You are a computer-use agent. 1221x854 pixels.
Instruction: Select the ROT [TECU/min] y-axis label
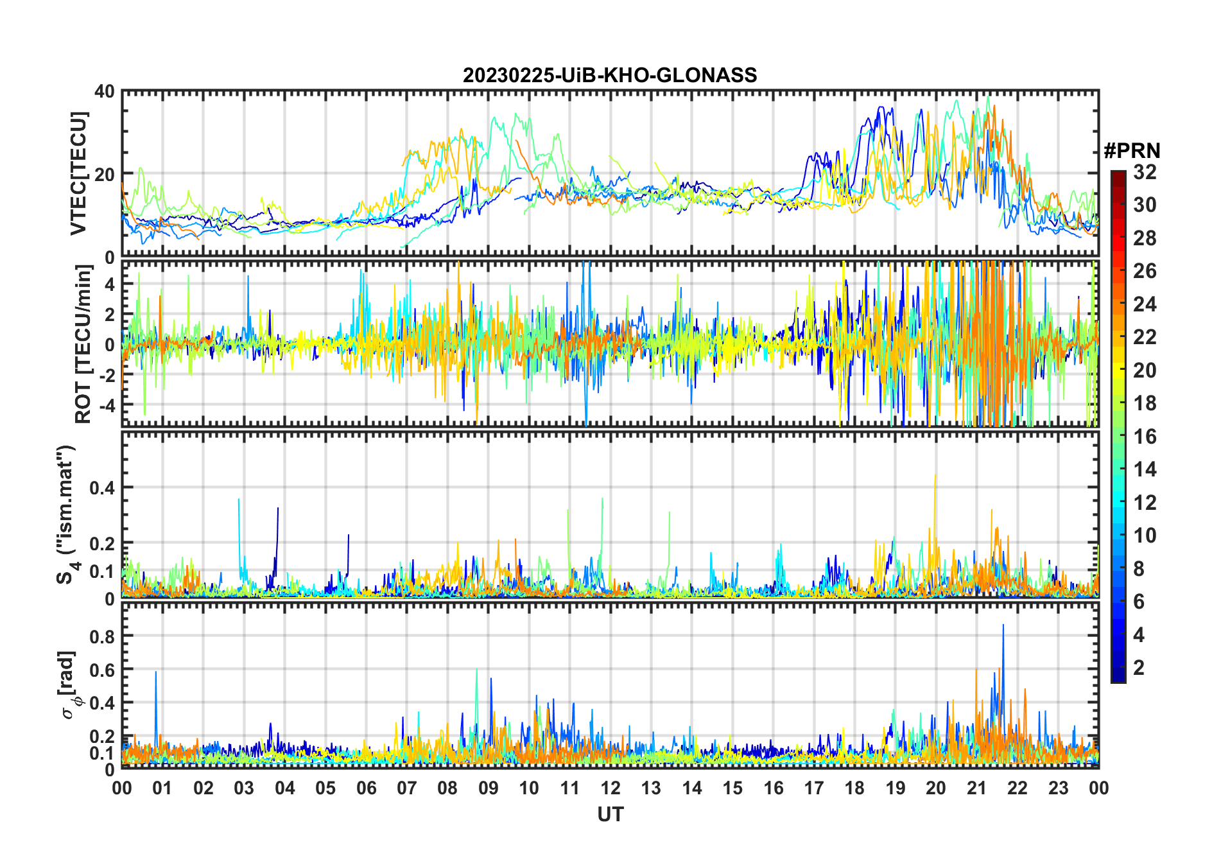pyautogui.click(x=83, y=344)
